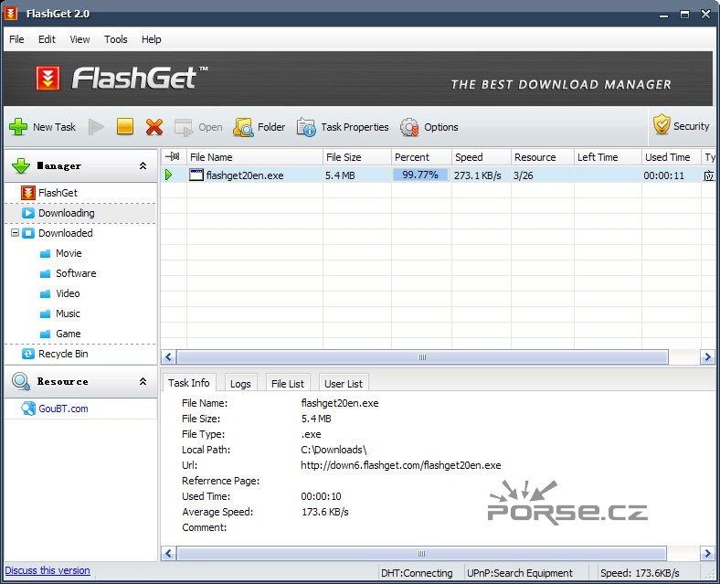
Task: Follow the Discuss this version link
Action: [x=48, y=570]
